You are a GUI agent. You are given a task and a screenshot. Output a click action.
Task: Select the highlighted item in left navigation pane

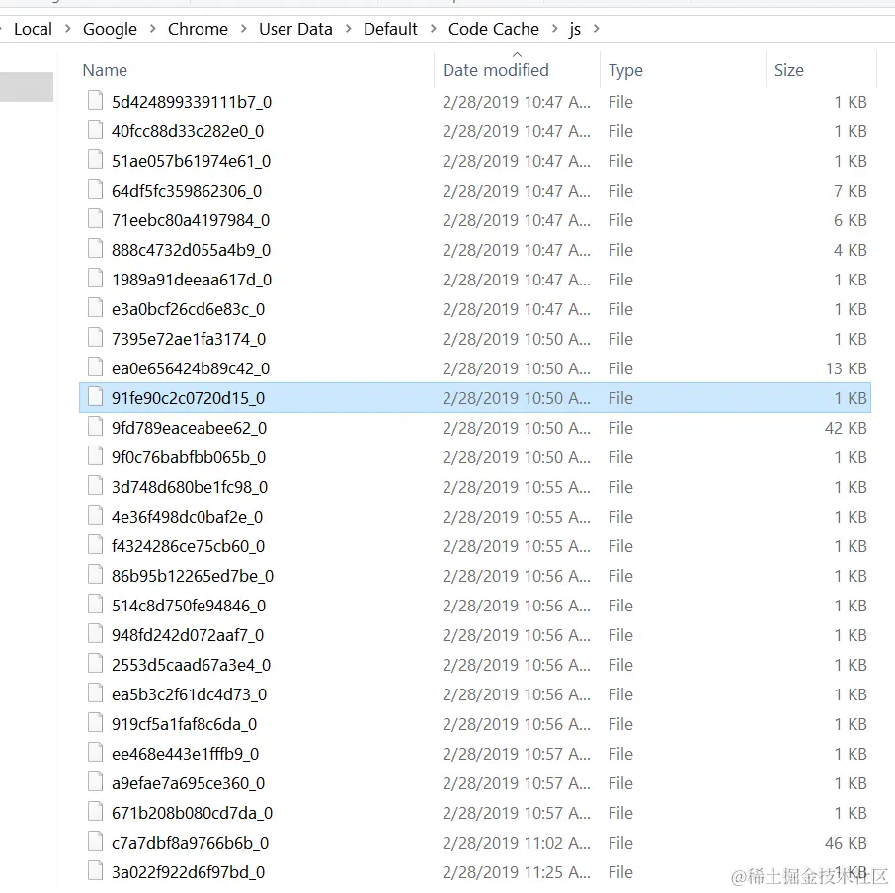click(x=27, y=87)
